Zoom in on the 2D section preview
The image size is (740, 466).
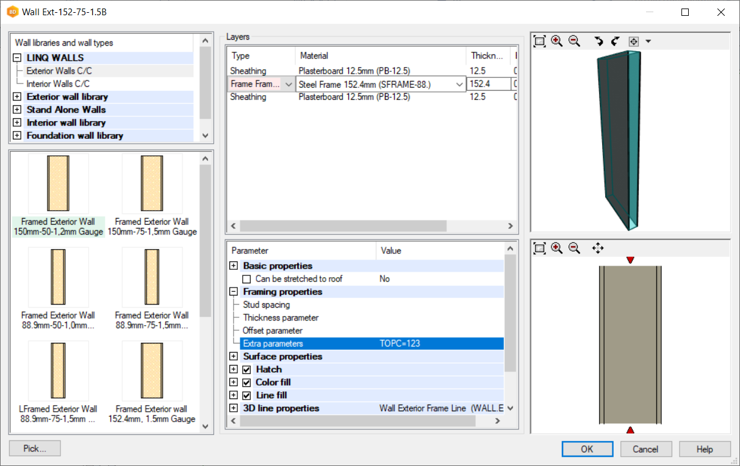point(556,248)
